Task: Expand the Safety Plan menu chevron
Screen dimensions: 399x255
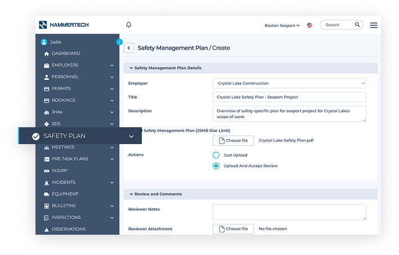Action: tap(131, 136)
